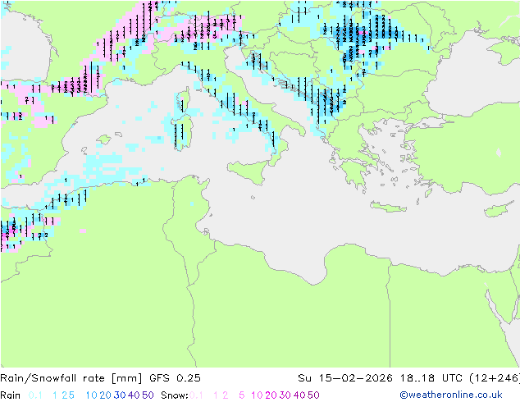The width and height of the screenshot is (520, 402).
Task: Select the Snow legend 20 color value
Action: (271, 395)
